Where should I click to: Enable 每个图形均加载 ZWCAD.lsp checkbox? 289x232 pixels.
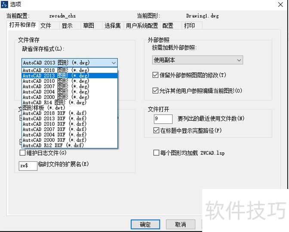tap(156, 153)
